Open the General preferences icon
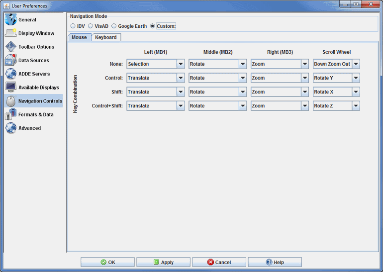Viewport: 383px width, 272px height. (x=11, y=20)
